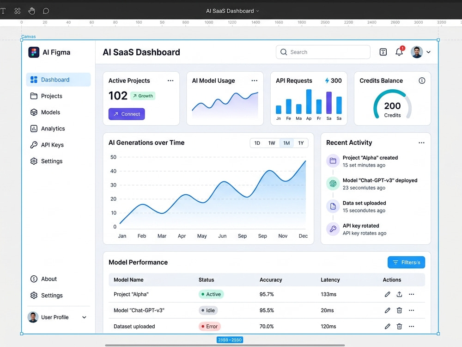Click the User Profile avatar in sidebar
This screenshot has width=462, height=347.
33,317
